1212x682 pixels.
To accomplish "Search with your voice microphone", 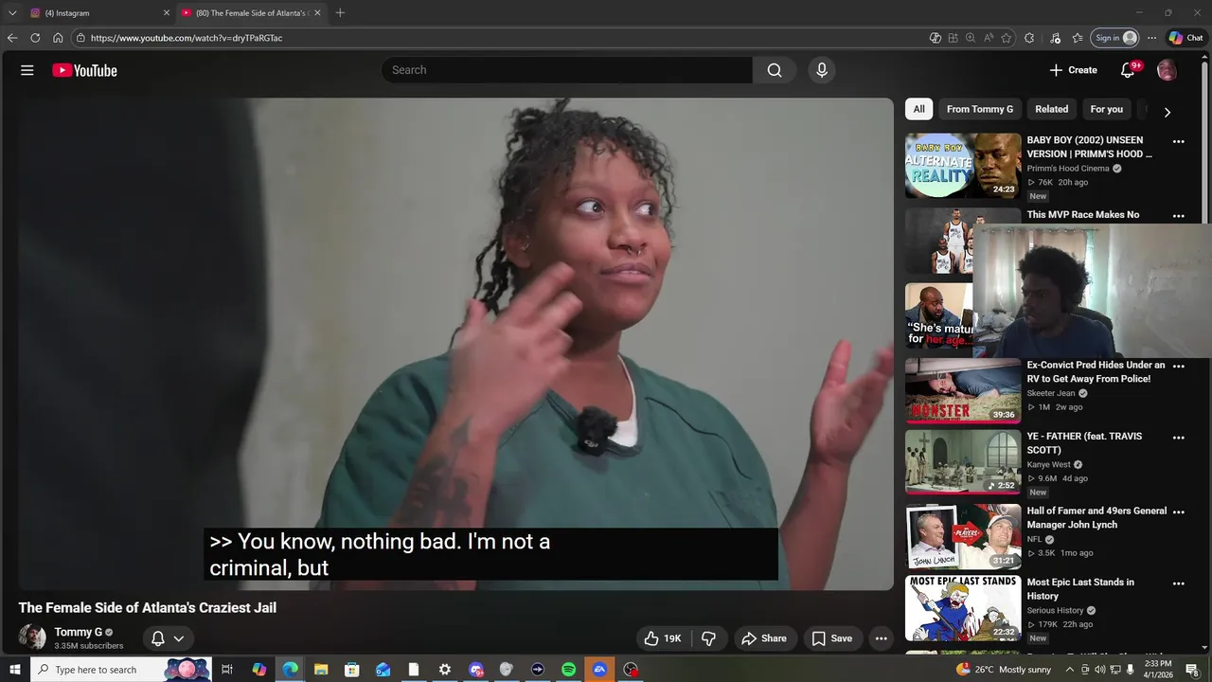I will 821,70.
